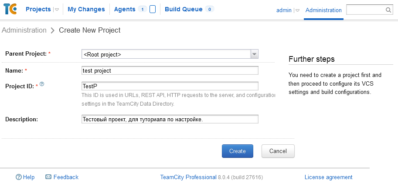Click into the Project ID field
This screenshot has height=190, width=398.
tap(170, 86)
